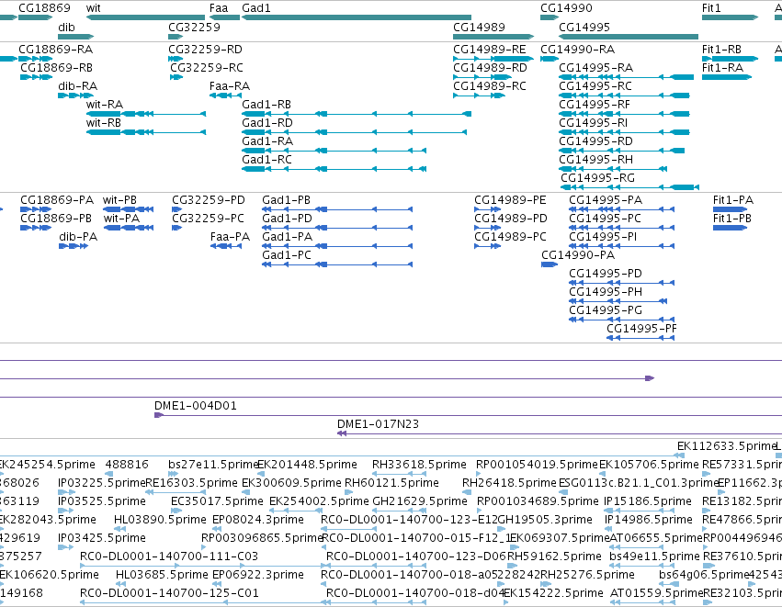Screen dimensions: 782x607
Task: Select protein Gad1-PA
Action: [x=337, y=246]
